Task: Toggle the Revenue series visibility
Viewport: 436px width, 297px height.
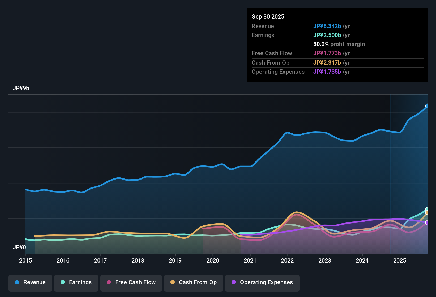Action: [30, 282]
